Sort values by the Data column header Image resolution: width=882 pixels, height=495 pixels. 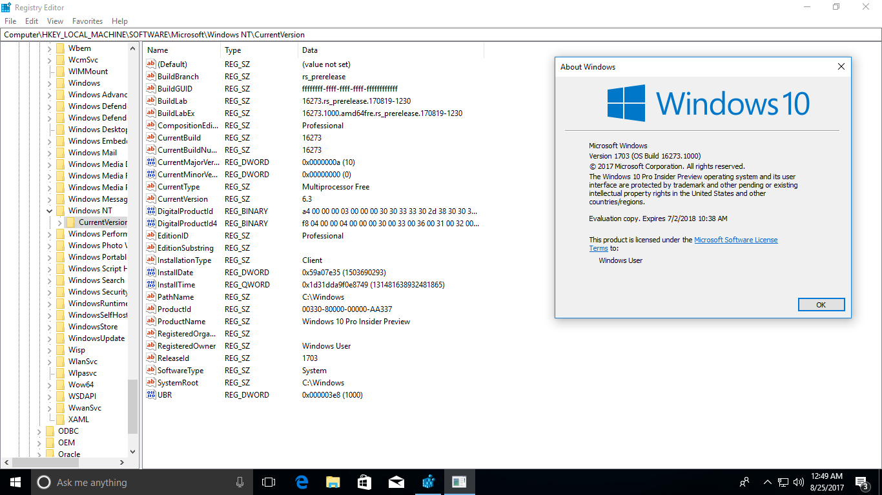pyautogui.click(x=391, y=50)
